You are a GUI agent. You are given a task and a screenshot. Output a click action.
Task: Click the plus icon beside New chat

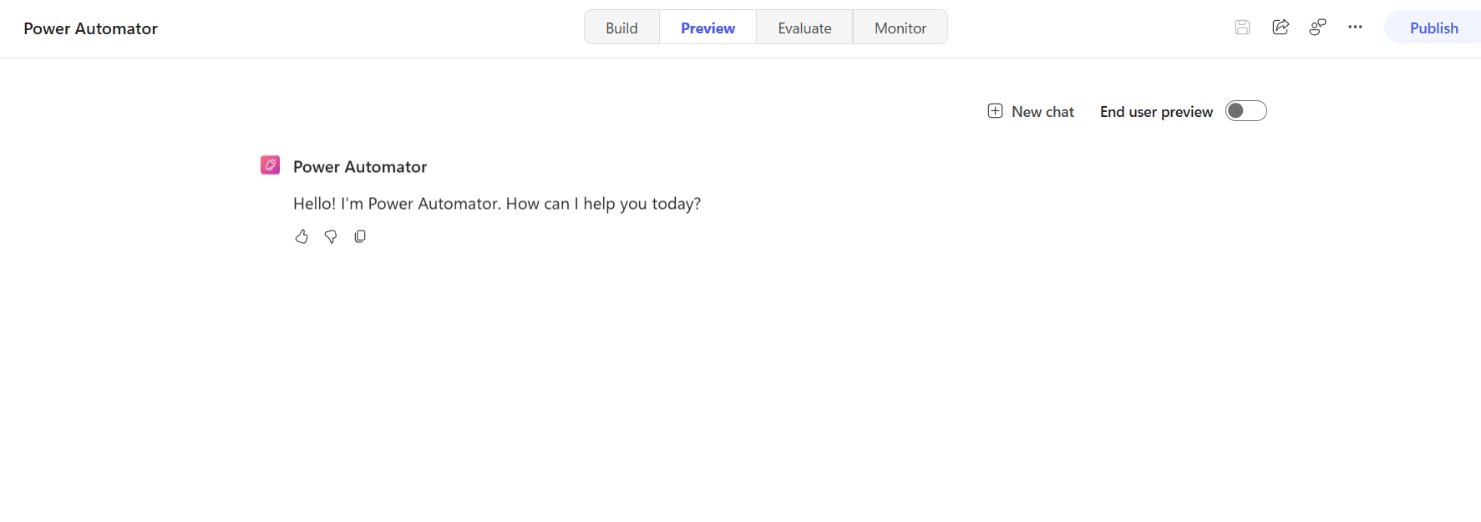(x=995, y=111)
